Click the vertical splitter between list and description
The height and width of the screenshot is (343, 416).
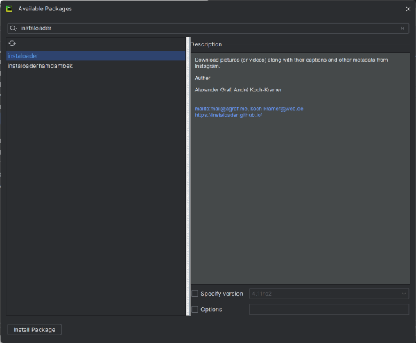[188, 177]
